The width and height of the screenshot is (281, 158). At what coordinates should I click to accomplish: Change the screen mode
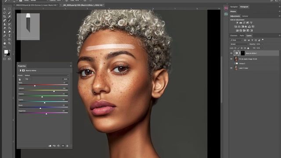point(9,59)
